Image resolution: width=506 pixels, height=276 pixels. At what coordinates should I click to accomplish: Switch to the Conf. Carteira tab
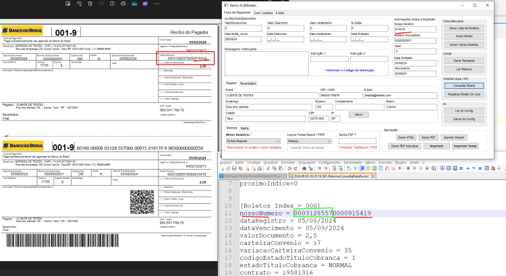click(263, 13)
